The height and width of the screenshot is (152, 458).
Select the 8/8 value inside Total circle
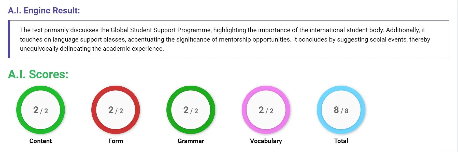(x=341, y=110)
